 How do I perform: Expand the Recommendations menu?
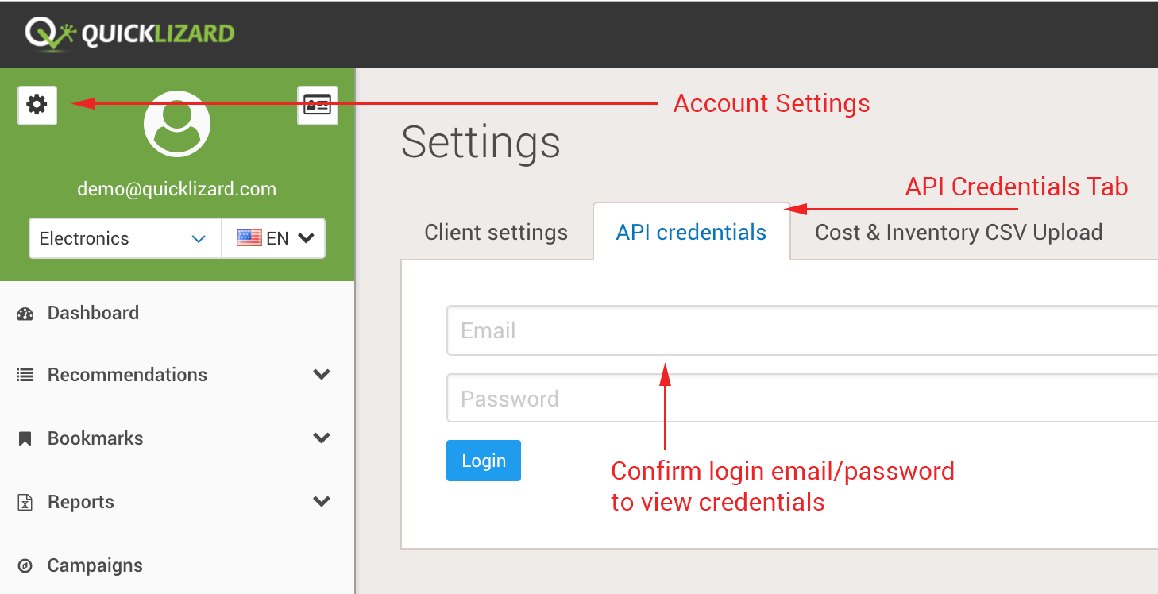[322, 374]
